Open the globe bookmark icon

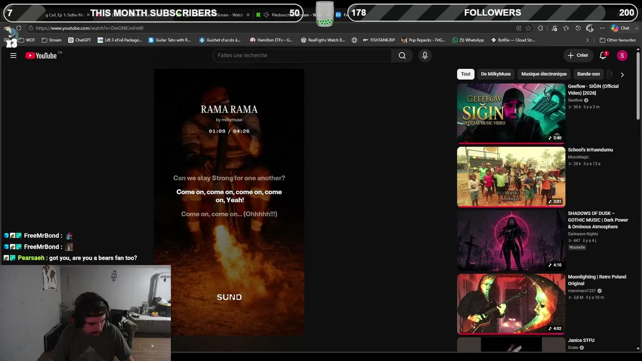coord(354,40)
